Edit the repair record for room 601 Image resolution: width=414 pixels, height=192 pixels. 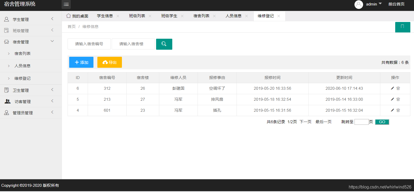(x=392, y=110)
